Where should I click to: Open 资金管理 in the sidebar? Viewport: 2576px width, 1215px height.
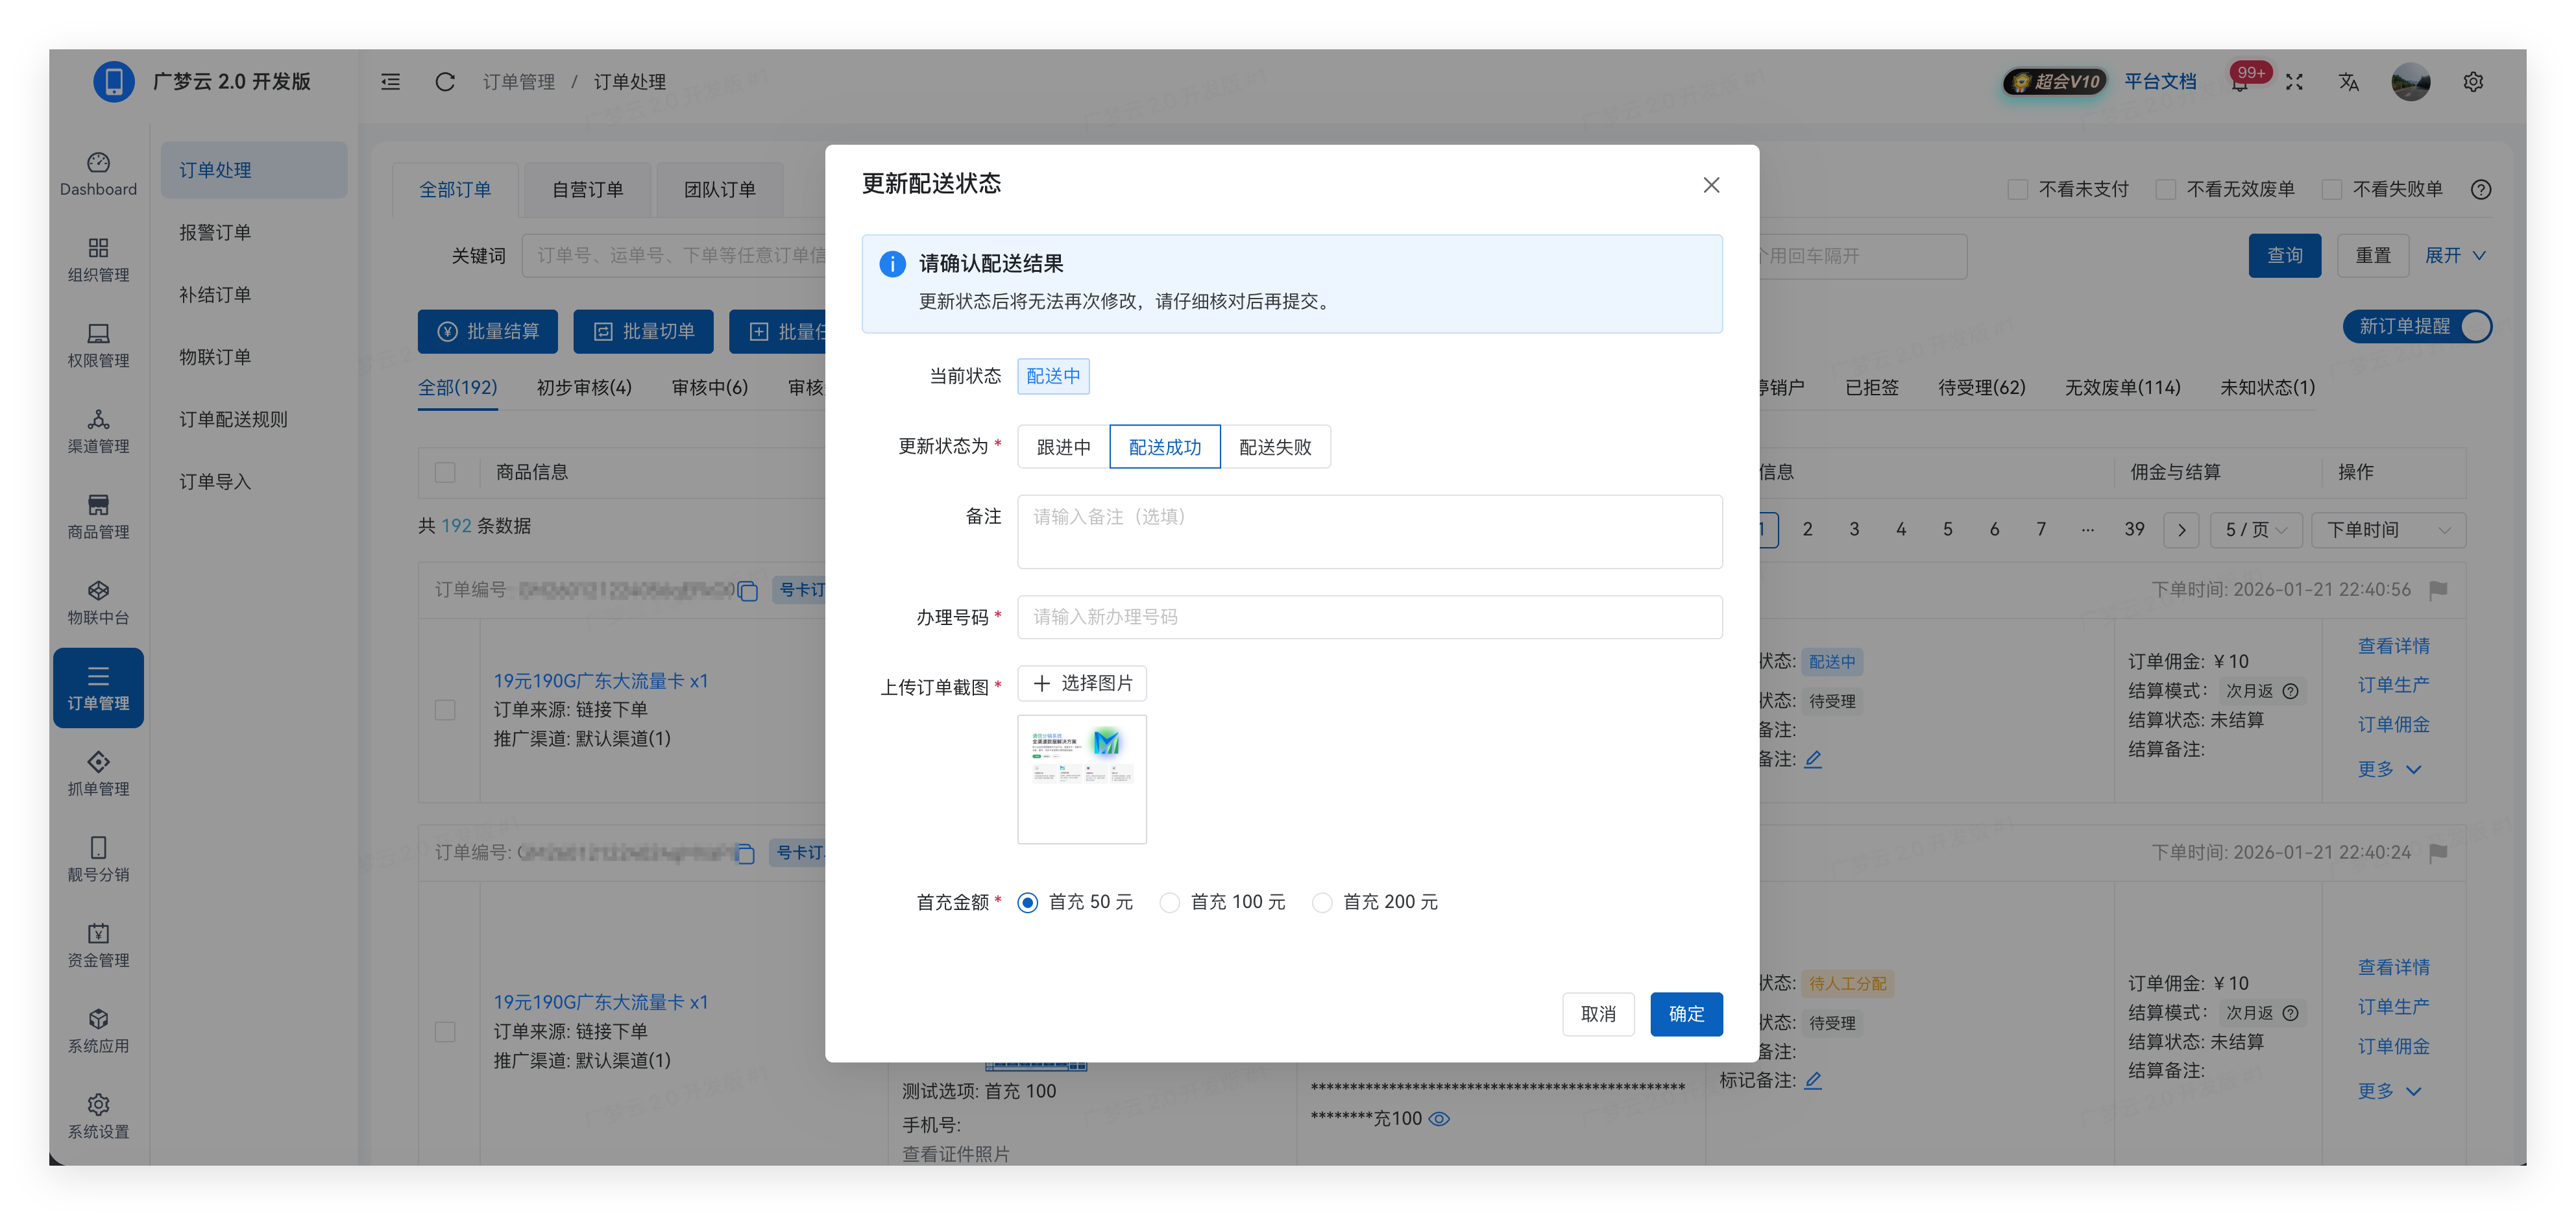coord(97,944)
